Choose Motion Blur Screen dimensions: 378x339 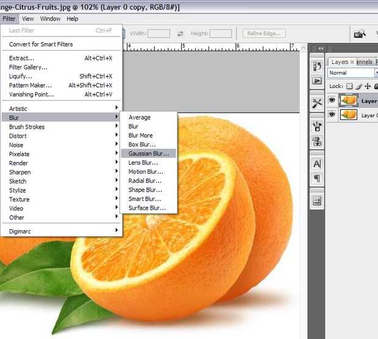149,172
